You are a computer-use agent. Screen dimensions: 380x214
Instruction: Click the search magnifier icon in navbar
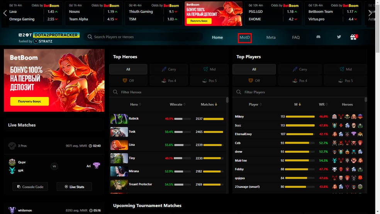tap(90, 37)
